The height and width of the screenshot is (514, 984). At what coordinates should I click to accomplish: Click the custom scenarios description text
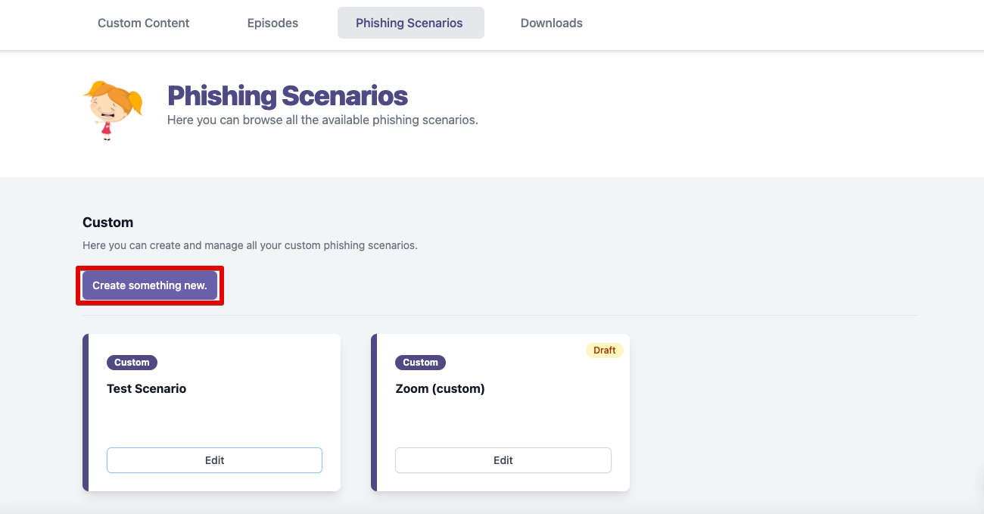250,245
